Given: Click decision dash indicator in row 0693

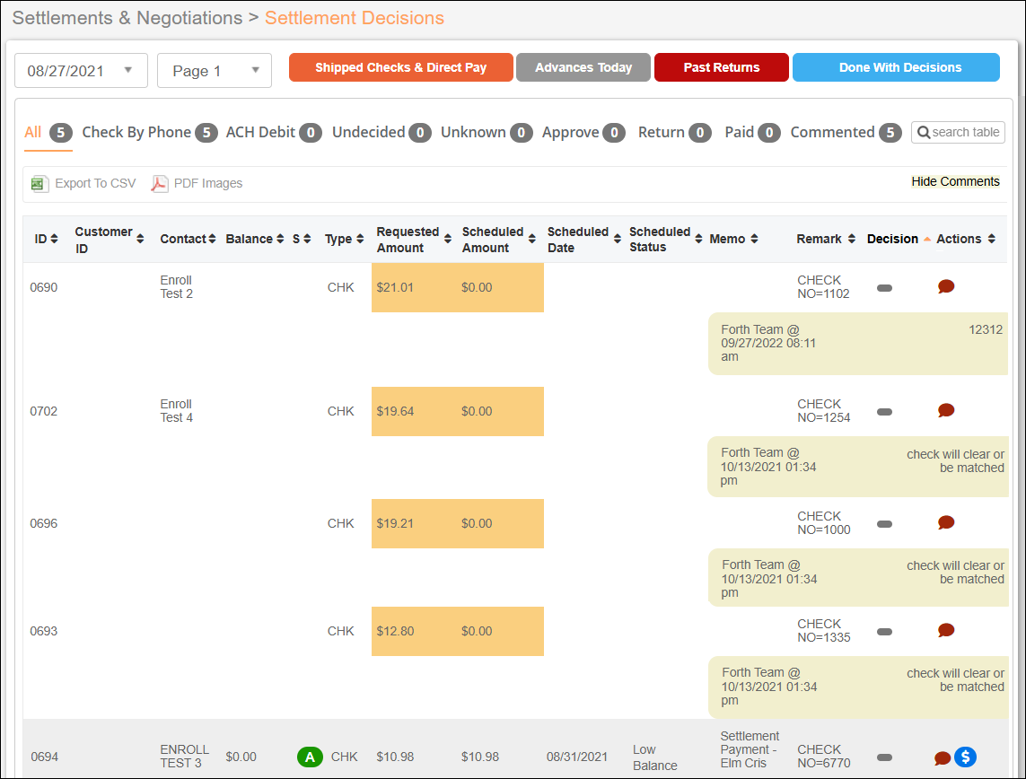Looking at the screenshot, I should point(885,632).
